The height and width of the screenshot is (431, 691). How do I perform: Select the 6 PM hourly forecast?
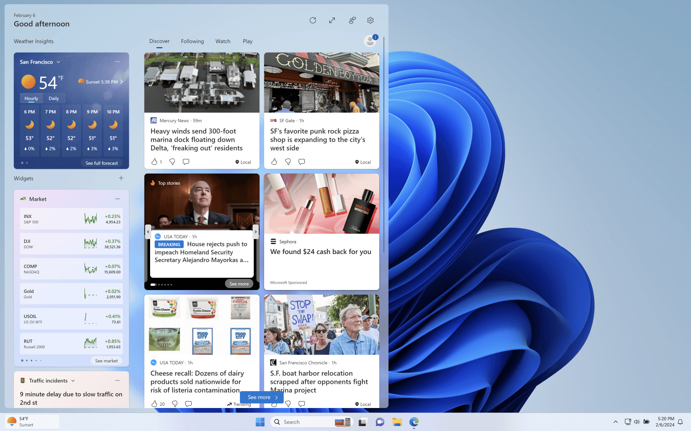30,130
